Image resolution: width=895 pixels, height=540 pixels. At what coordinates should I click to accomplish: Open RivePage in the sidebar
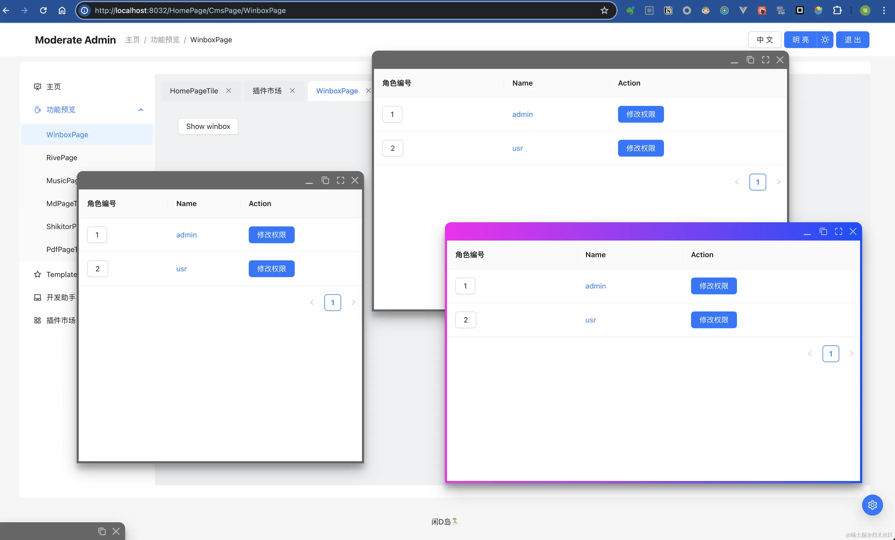coord(62,158)
